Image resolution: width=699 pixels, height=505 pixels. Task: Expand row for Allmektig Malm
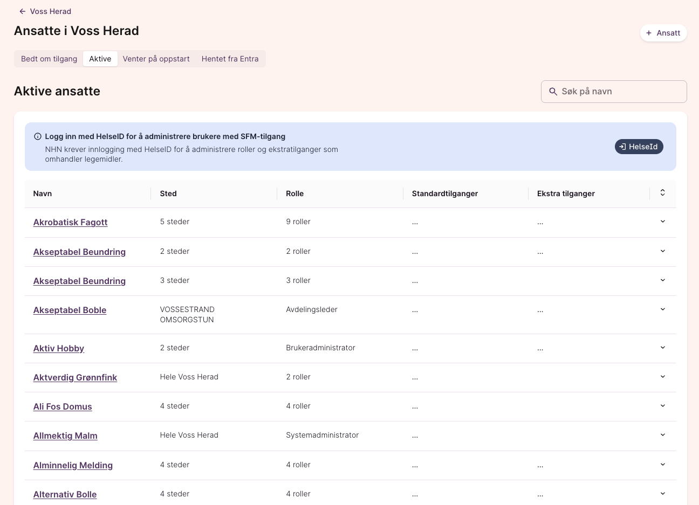662,435
